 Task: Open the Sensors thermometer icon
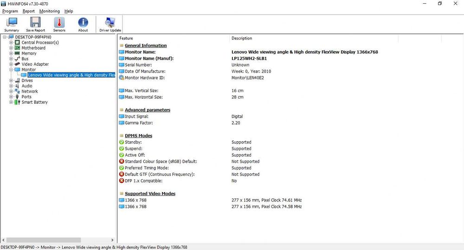(59, 22)
